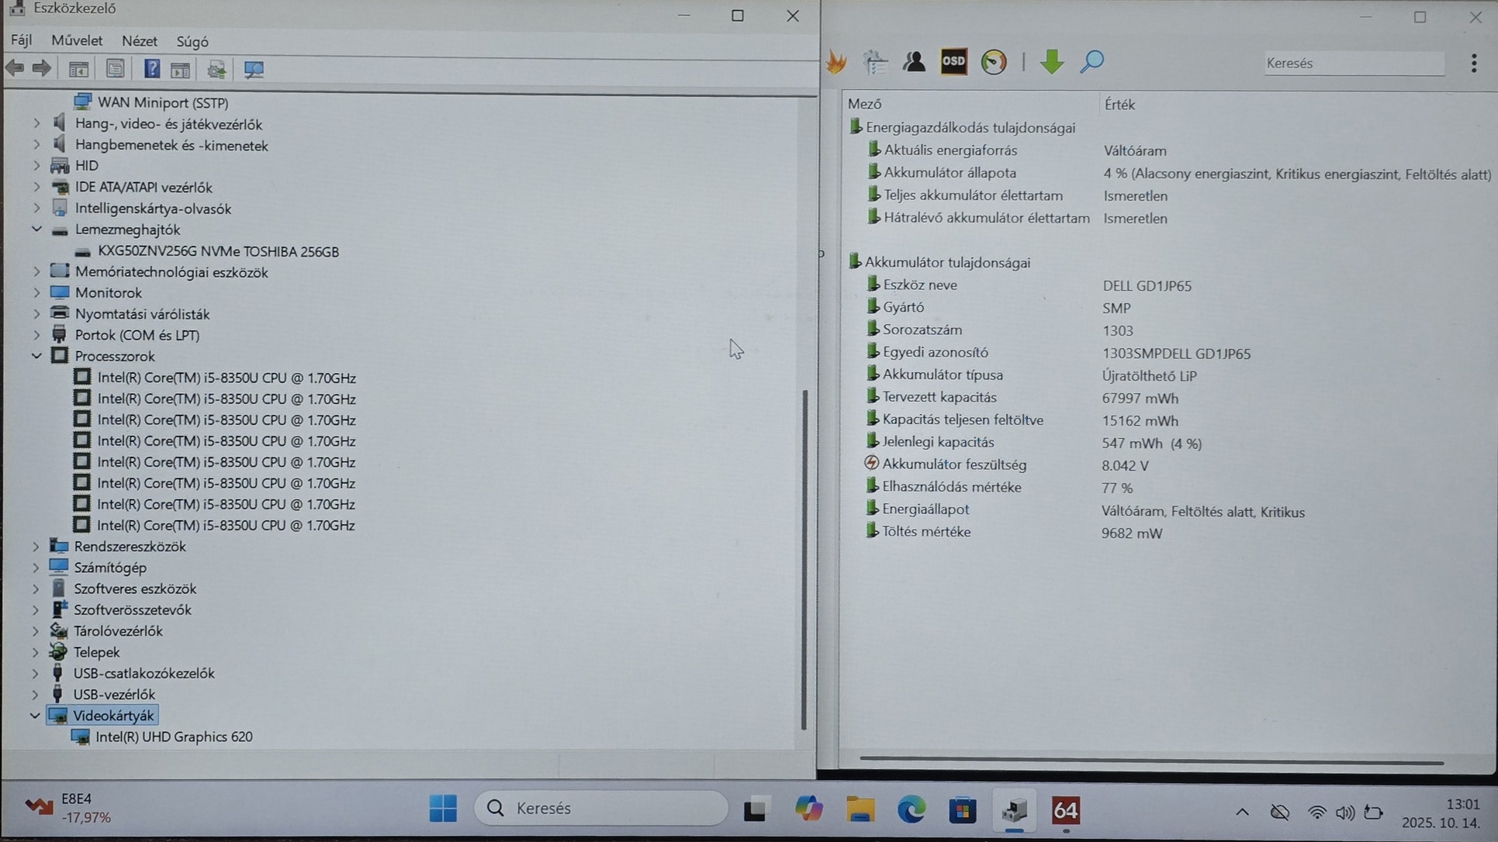
Task: Click the blue help question mark icon
Action: tap(151, 69)
